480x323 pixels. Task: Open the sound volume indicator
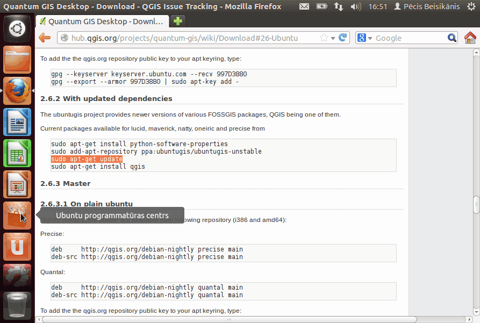click(356, 6)
